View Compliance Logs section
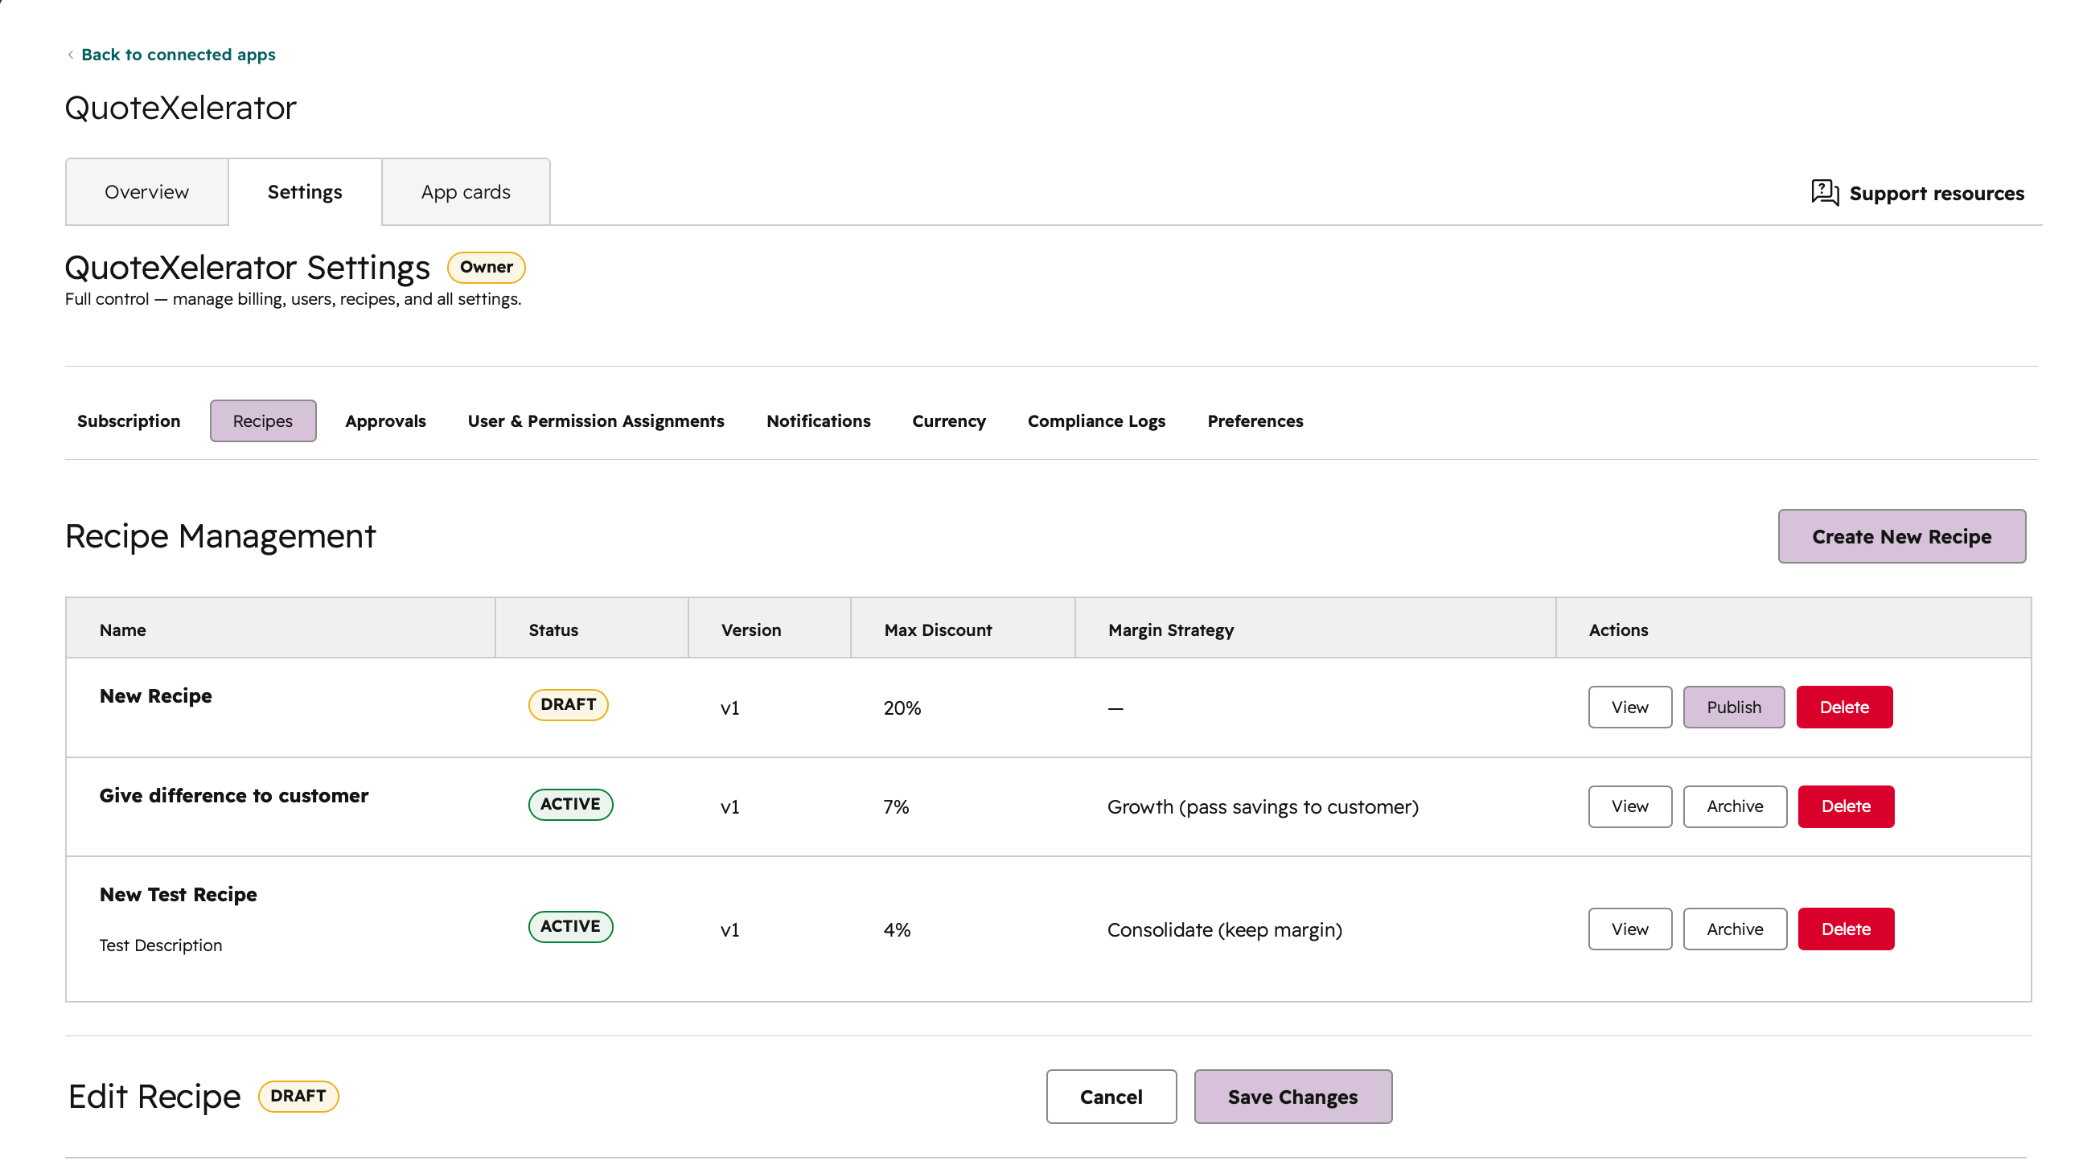2087x1173 pixels. pyautogui.click(x=1096, y=420)
